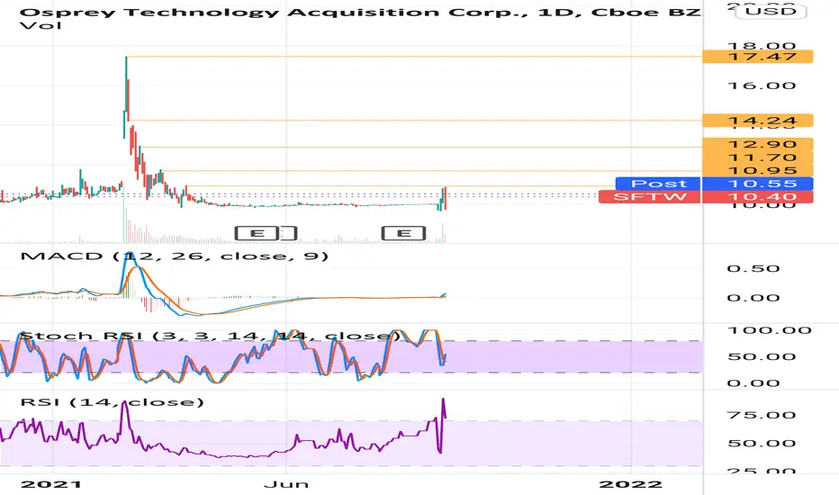The image size is (839, 495).
Task: Click the 14.24 orange price label
Action: [x=758, y=121]
